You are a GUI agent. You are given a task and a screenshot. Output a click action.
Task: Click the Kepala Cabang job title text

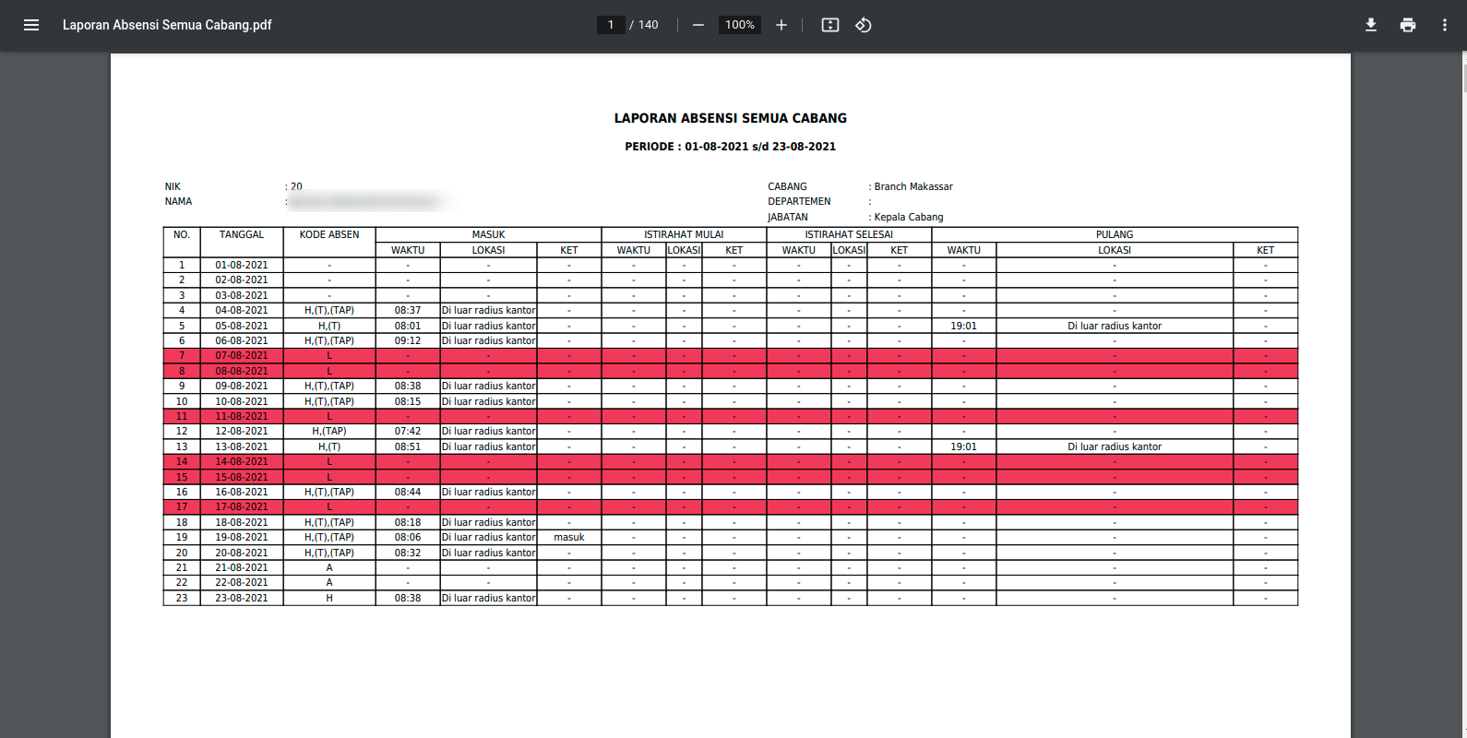(909, 218)
